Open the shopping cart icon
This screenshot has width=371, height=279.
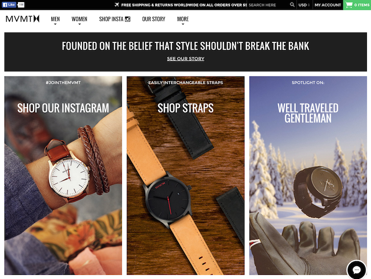click(x=349, y=5)
